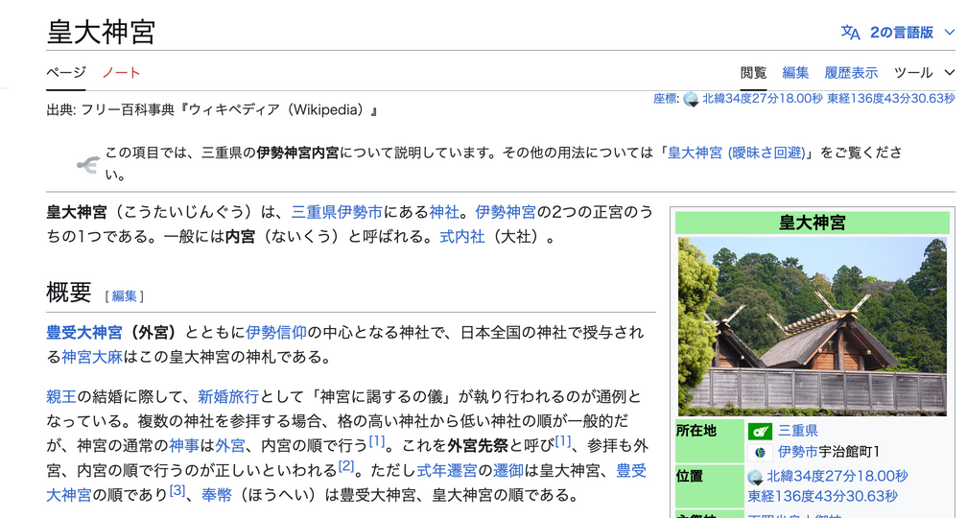Select the 閲覧 tab

pos(753,73)
